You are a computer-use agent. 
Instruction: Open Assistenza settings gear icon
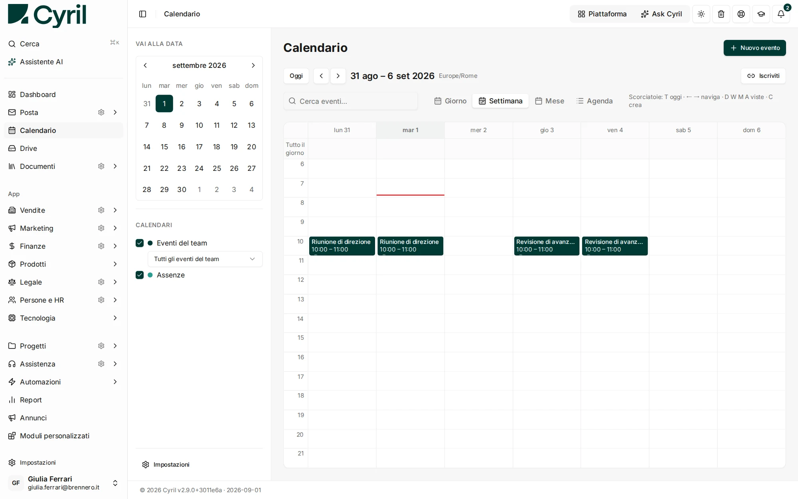pos(101,364)
